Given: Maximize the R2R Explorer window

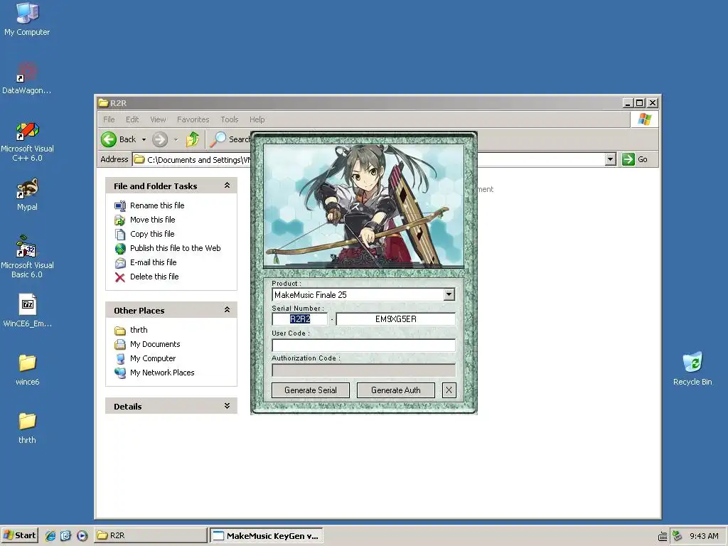Looking at the screenshot, I should click(640, 103).
